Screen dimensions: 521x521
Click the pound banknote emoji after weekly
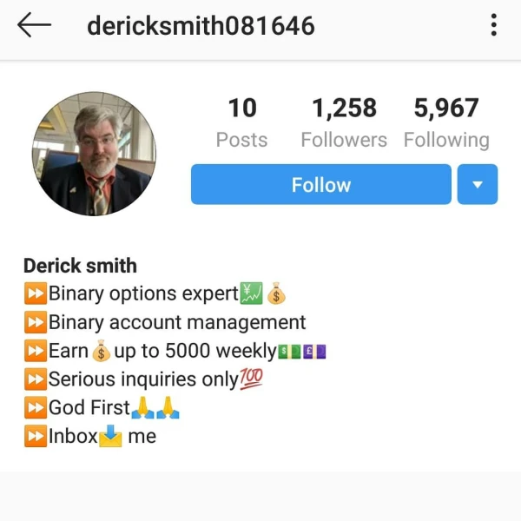(x=314, y=352)
